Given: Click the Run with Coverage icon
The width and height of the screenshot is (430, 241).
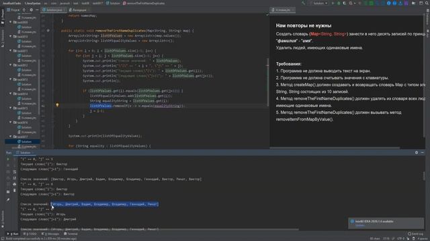Looking at the screenshot, I should click(345, 3).
